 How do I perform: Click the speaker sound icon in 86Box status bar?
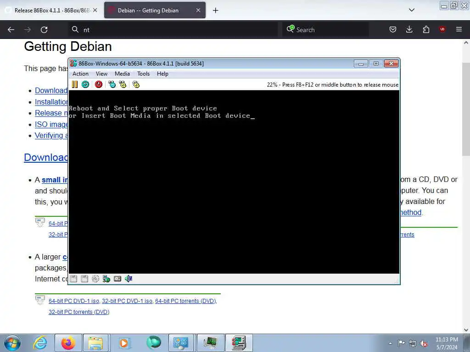point(129,279)
